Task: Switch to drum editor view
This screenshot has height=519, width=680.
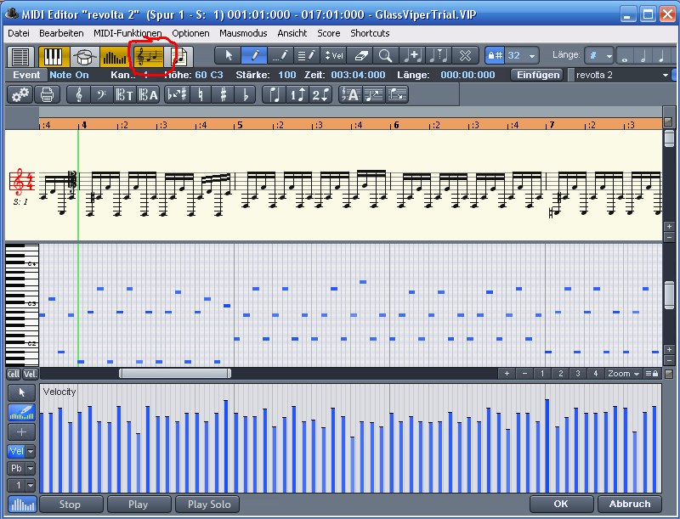Action: click(84, 56)
